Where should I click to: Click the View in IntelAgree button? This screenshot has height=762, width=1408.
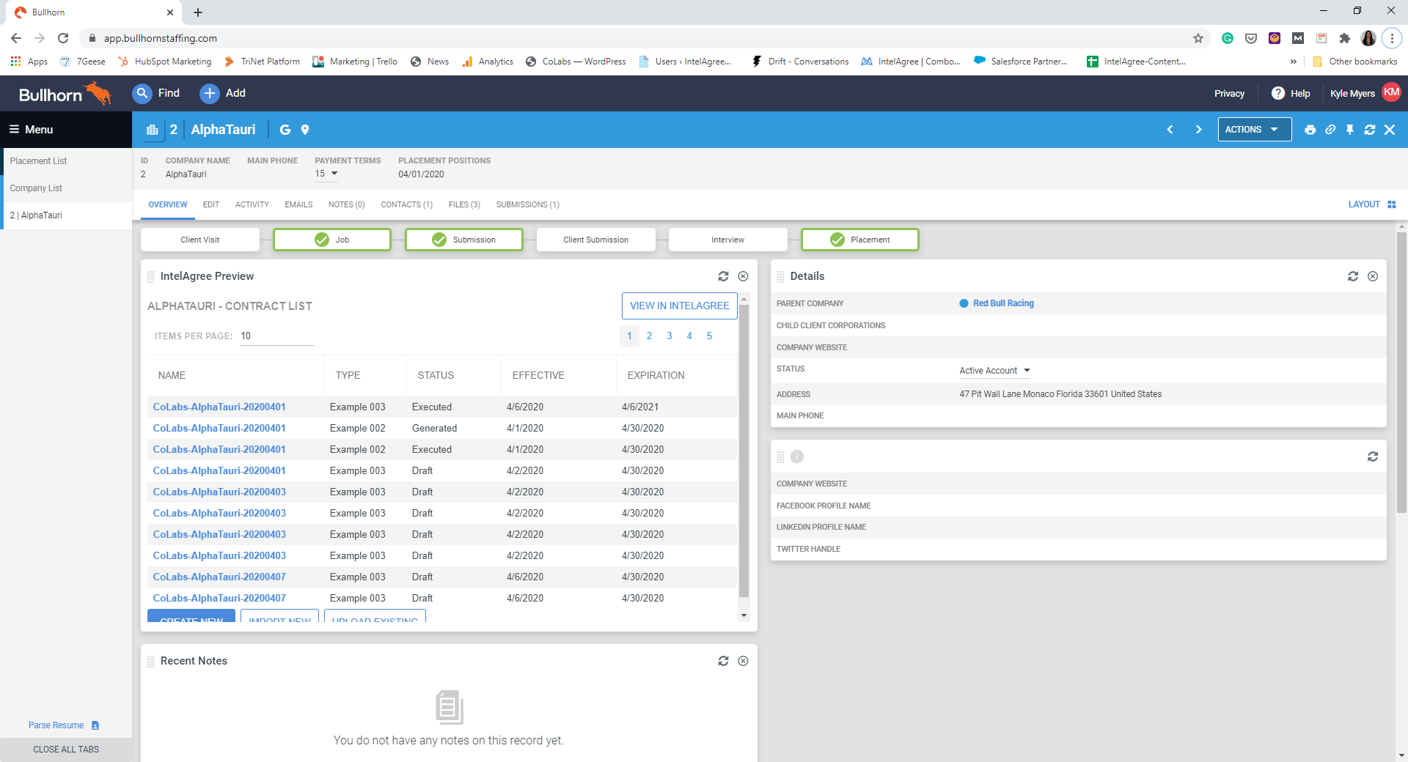[x=679, y=306]
